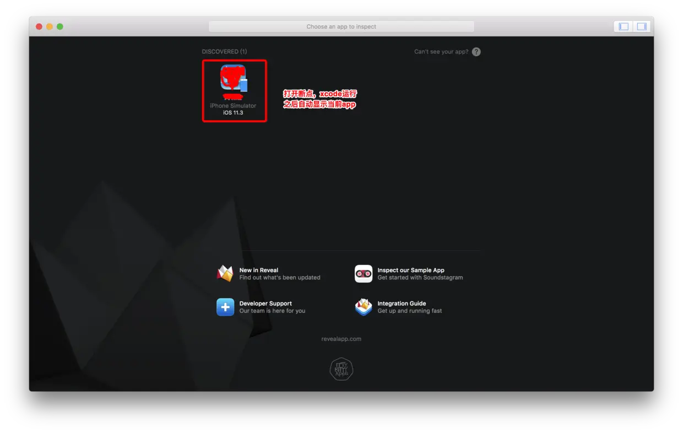
Task: Click "Find out what's been updated" text
Action: [280, 278]
